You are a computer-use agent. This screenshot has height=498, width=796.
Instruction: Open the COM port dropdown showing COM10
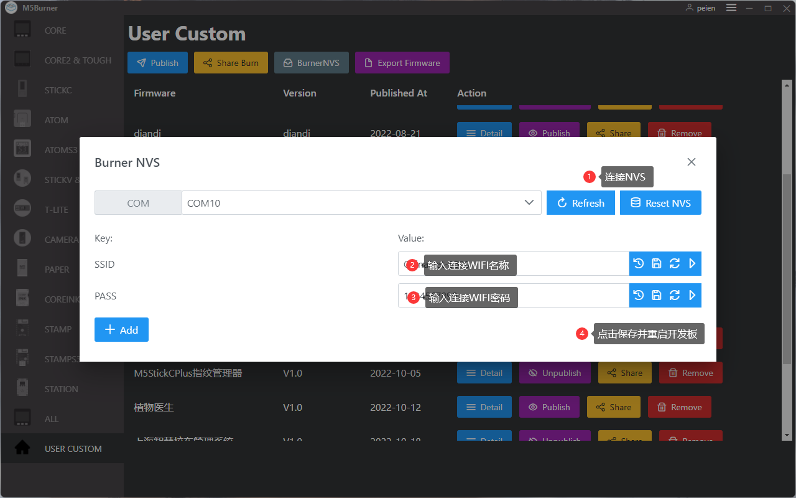click(361, 203)
